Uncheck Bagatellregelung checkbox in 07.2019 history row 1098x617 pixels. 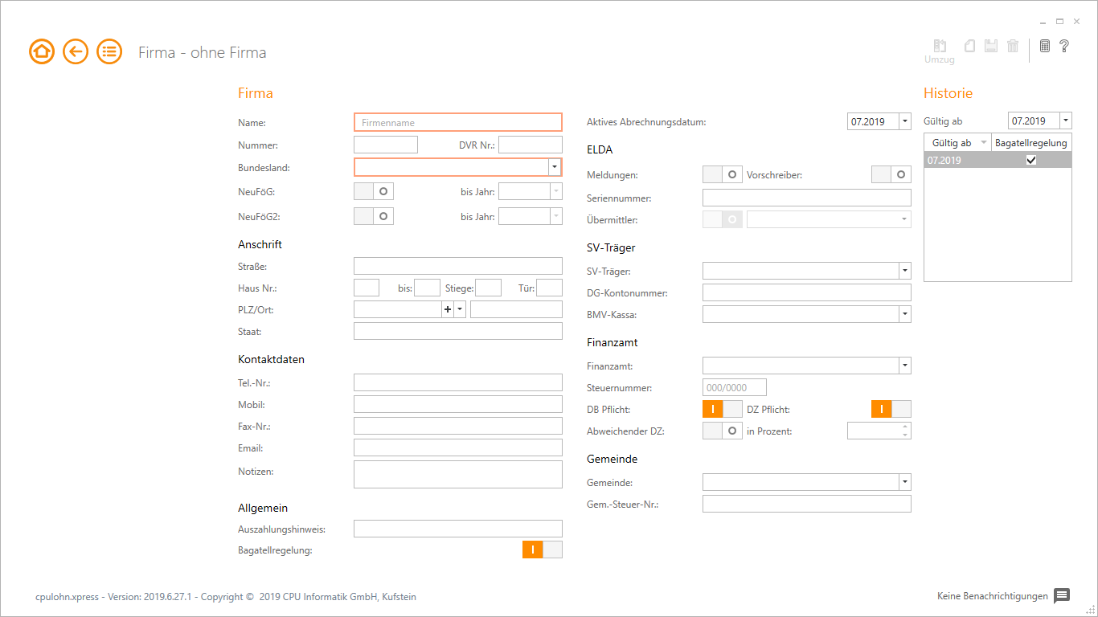(1031, 160)
